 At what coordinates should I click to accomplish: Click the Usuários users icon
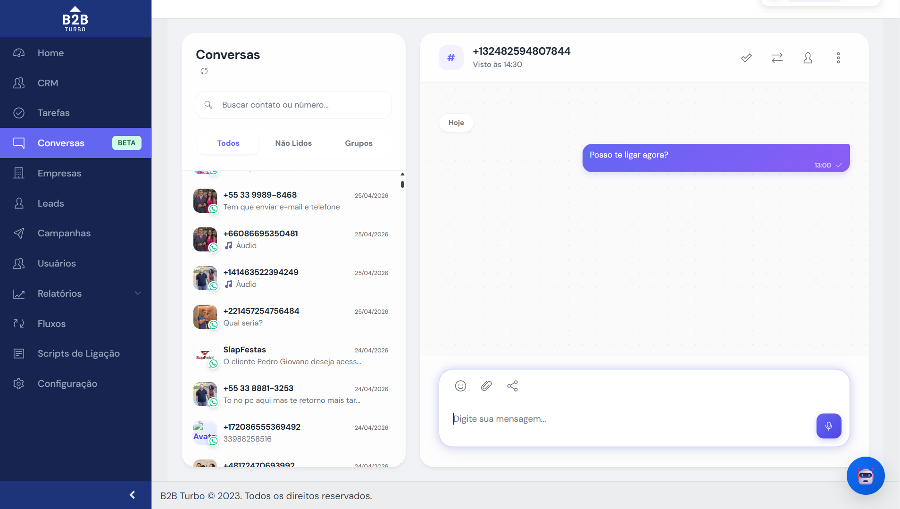pos(19,263)
